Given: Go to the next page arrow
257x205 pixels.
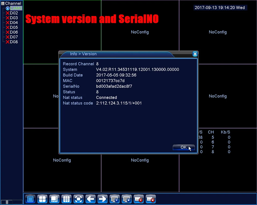Looking at the screenshot, I should coord(103,199).
